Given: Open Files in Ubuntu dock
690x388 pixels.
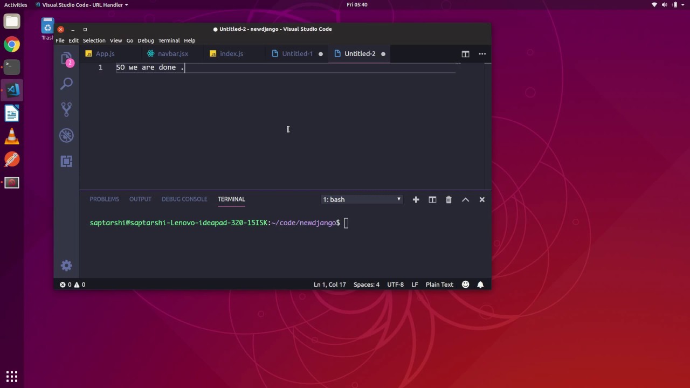Looking at the screenshot, I should click(x=12, y=22).
